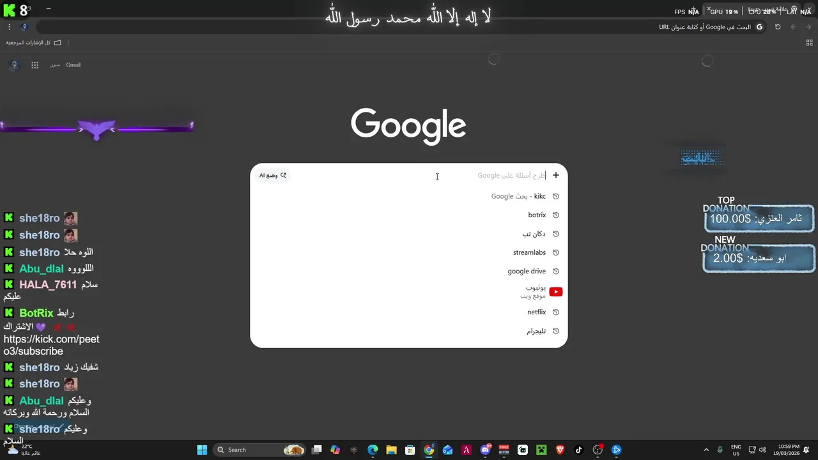818x460 pixels.
Task: Open the Chrome profile avatar in toolbar
Action: pos(24,27)
